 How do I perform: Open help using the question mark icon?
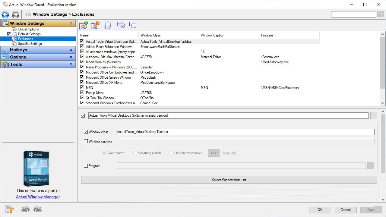[x=9, y=209]
